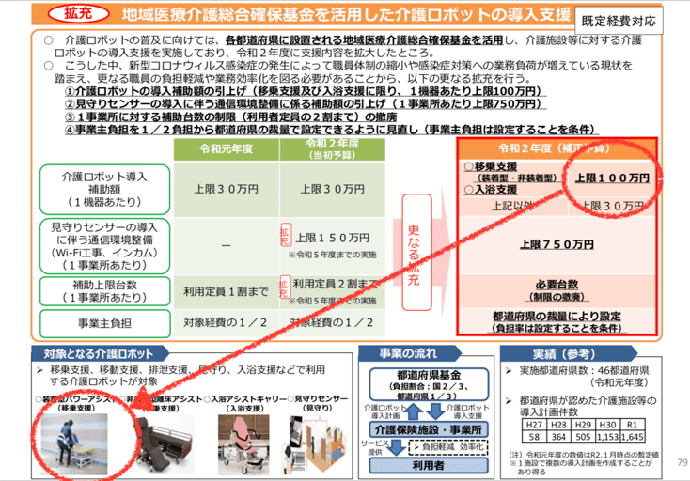690x481 pixels.
Task: Click the blue down arrow beside サービス提供
Action: pyautogui.click(x=398, y=447)
